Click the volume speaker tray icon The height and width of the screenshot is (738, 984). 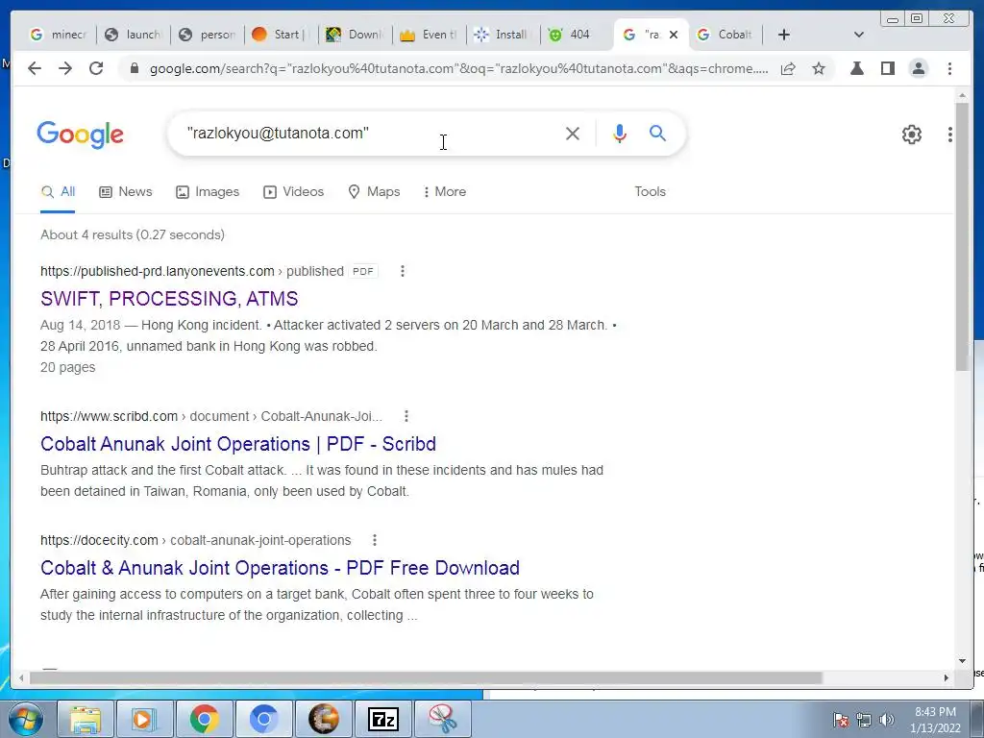tap(887, 720)
